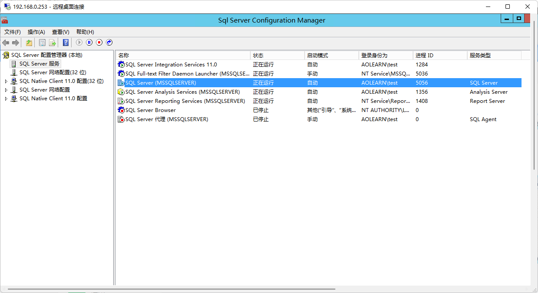Click the remote desktop horizontal scrollbar

pyautogui.click(x=171, y=289)
